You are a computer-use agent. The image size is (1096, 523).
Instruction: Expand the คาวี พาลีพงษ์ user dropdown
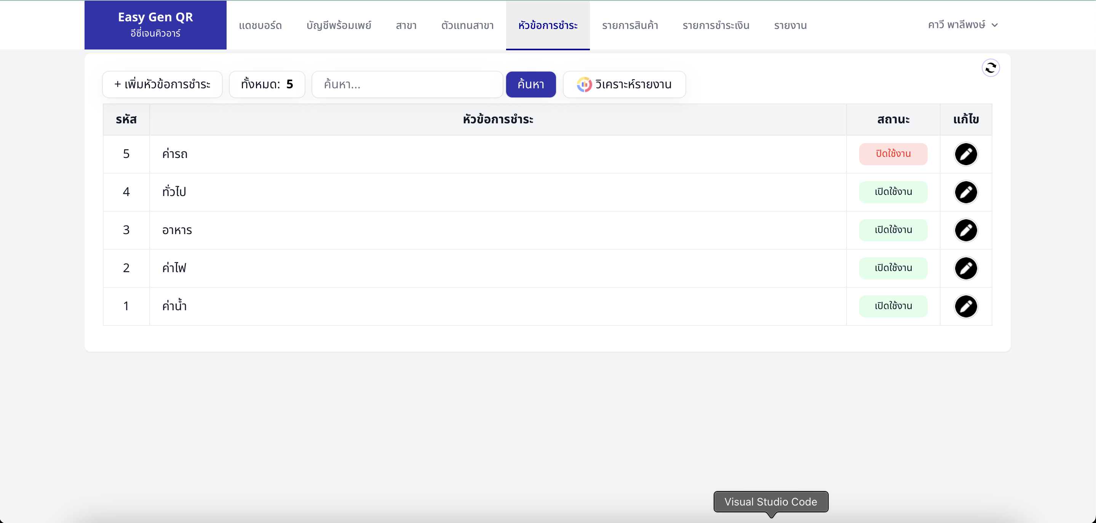[x=962, y=25]
